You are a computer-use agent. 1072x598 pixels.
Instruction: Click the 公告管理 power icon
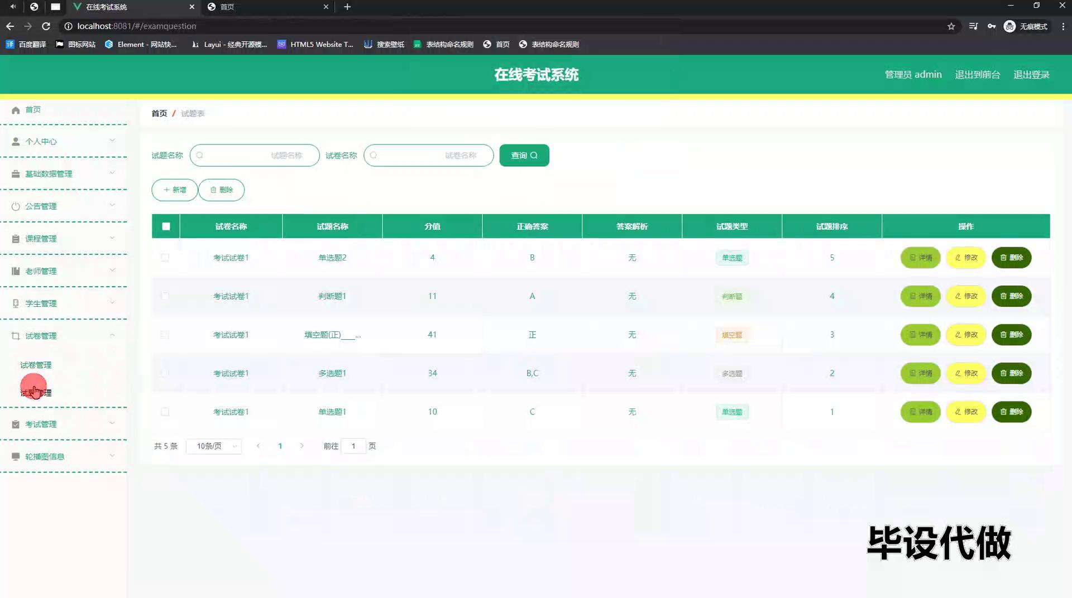16,206
